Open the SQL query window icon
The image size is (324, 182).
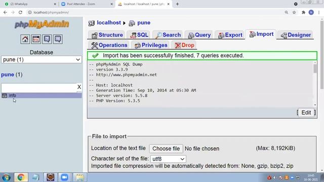click(36, 39)
